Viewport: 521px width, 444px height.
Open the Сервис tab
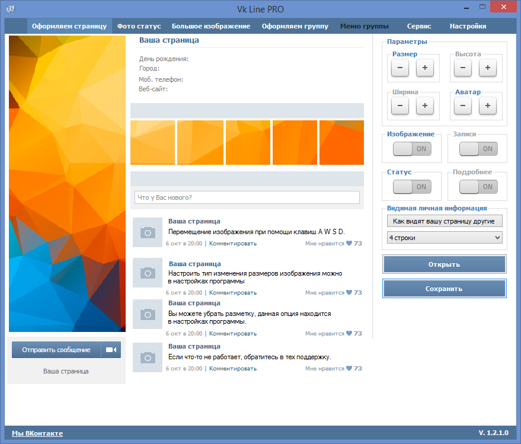click(x=419, y=26)
